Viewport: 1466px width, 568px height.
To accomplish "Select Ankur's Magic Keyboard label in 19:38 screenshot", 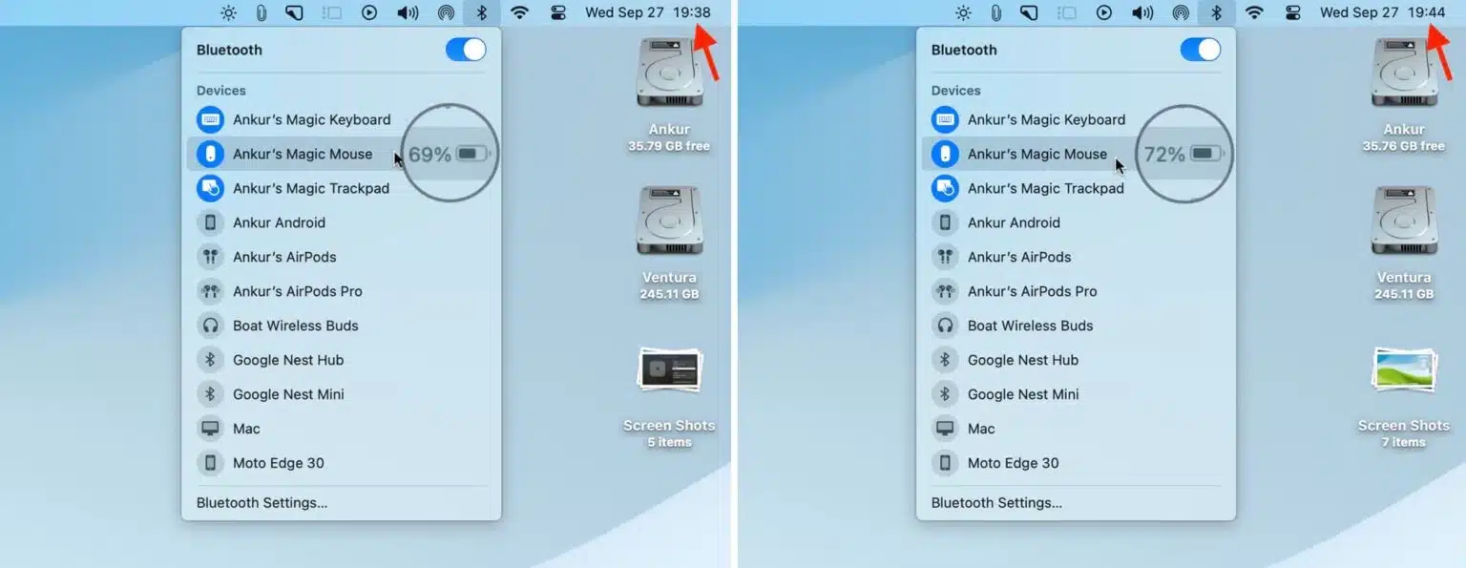I will tap(312, 119).
